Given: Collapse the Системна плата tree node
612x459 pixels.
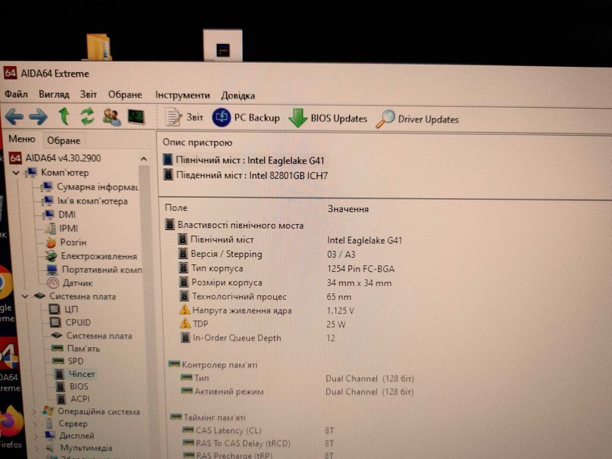Looking at the screenshot, I should point(24,296).
